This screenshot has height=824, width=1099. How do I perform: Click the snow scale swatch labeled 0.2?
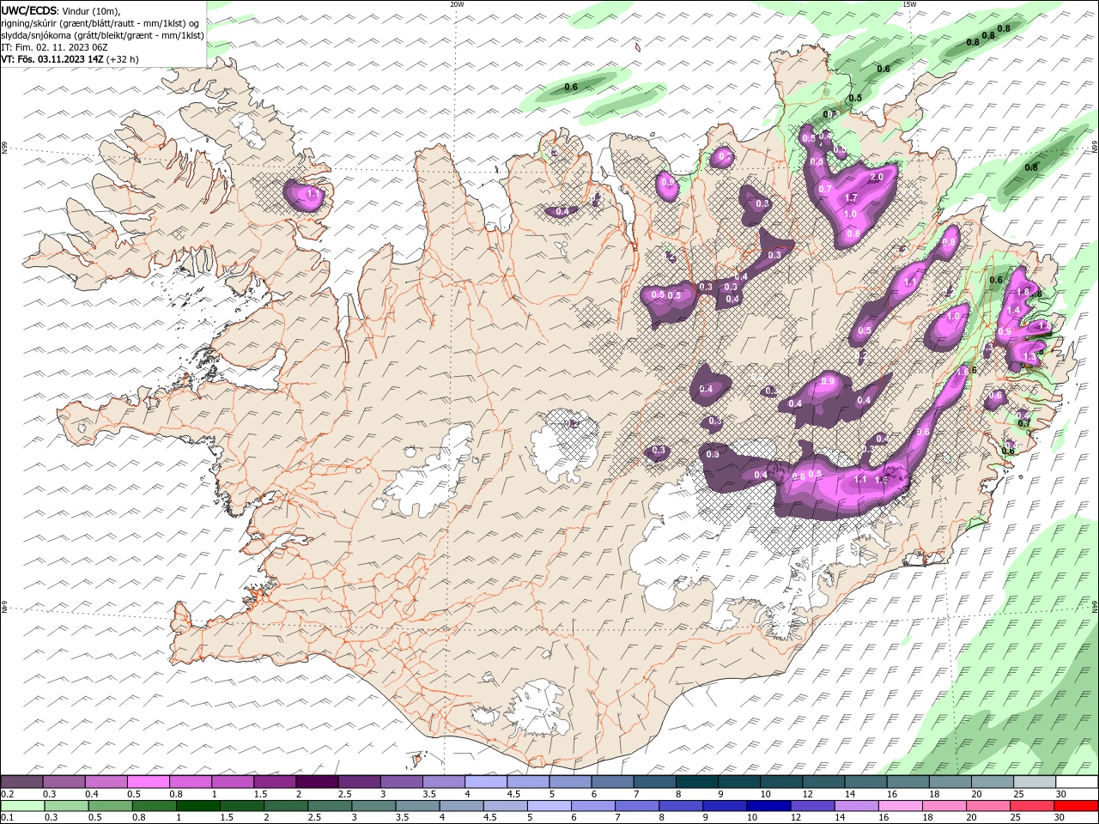(x=23, y=782)
